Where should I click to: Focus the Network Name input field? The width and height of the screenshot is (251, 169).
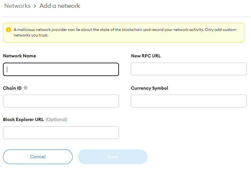click(x=61, y=69)
